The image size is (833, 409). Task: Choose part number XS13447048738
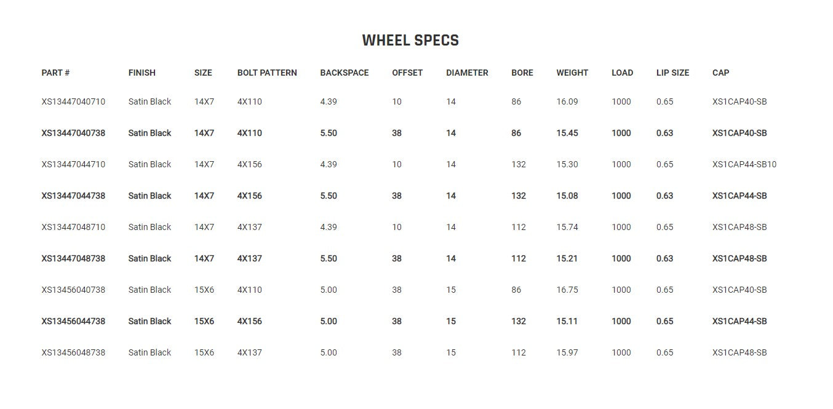(x=73, y=258)
